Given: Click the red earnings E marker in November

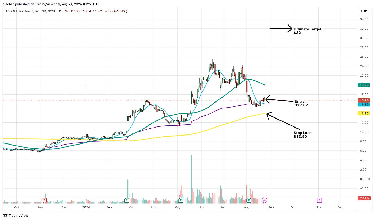Looking at the screenshot, I should coord(44,200).
